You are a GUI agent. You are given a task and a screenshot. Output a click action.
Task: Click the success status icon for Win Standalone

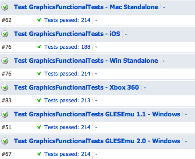click(x=5, y=61)
